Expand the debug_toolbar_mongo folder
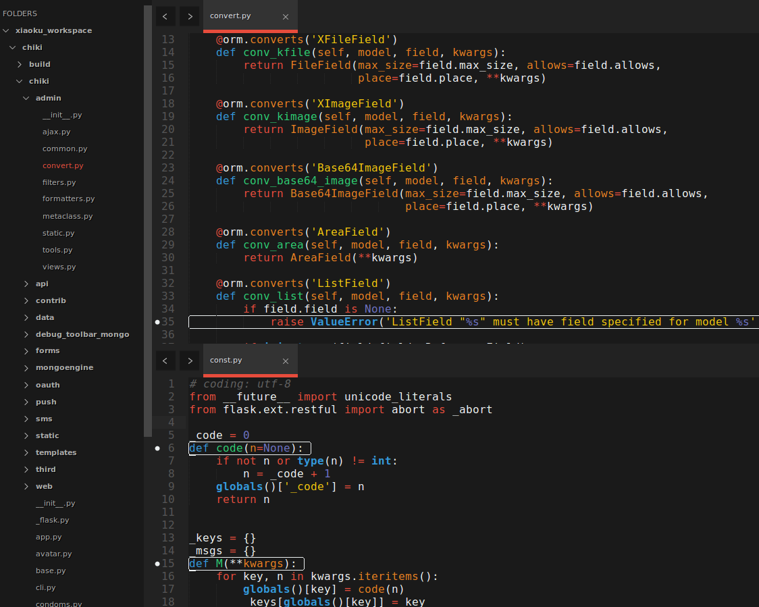759x607 pixels. click(x=26, y=334)
